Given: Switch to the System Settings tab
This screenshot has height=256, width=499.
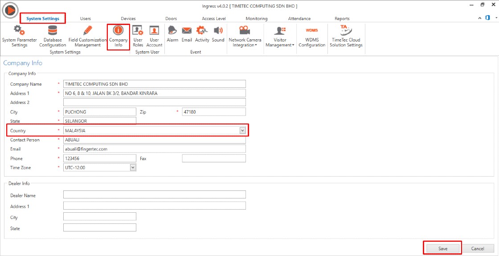Looking at the screenshot, I should (x=43, y=18).
